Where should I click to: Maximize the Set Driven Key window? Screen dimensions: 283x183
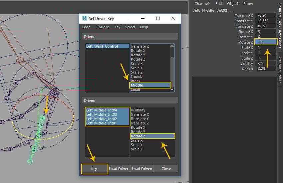(158, 19)
